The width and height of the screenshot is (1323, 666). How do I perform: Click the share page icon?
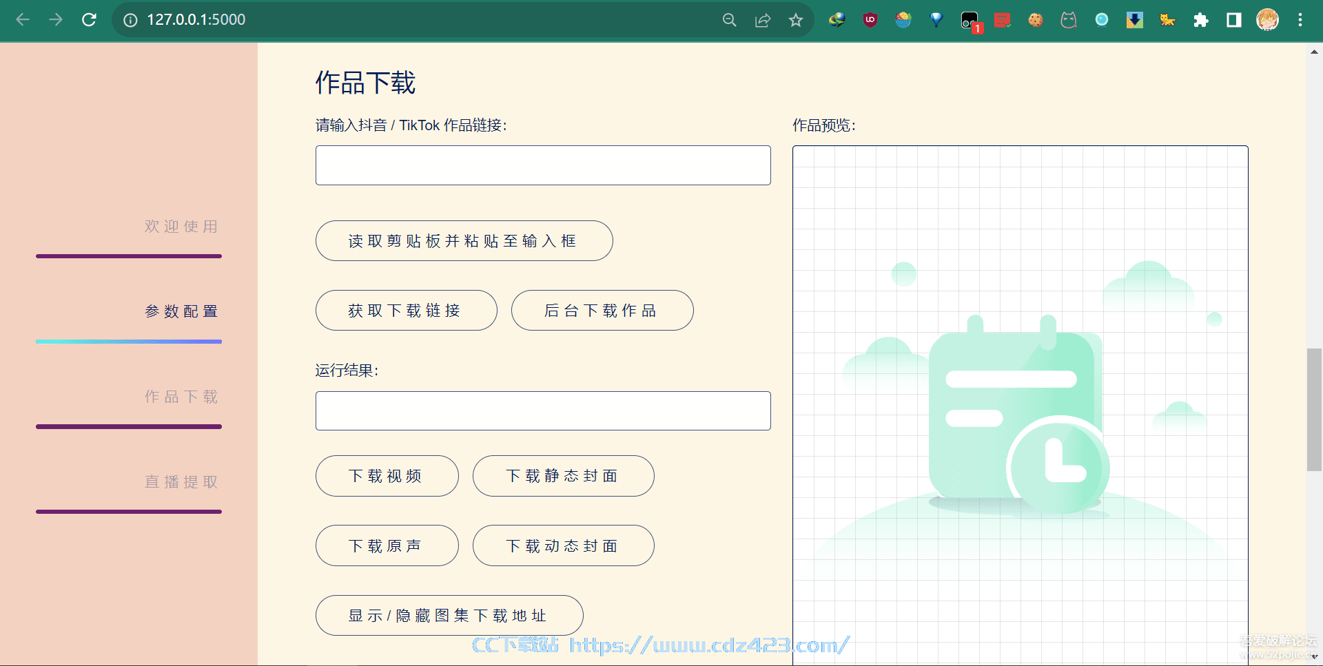(763, 20)
